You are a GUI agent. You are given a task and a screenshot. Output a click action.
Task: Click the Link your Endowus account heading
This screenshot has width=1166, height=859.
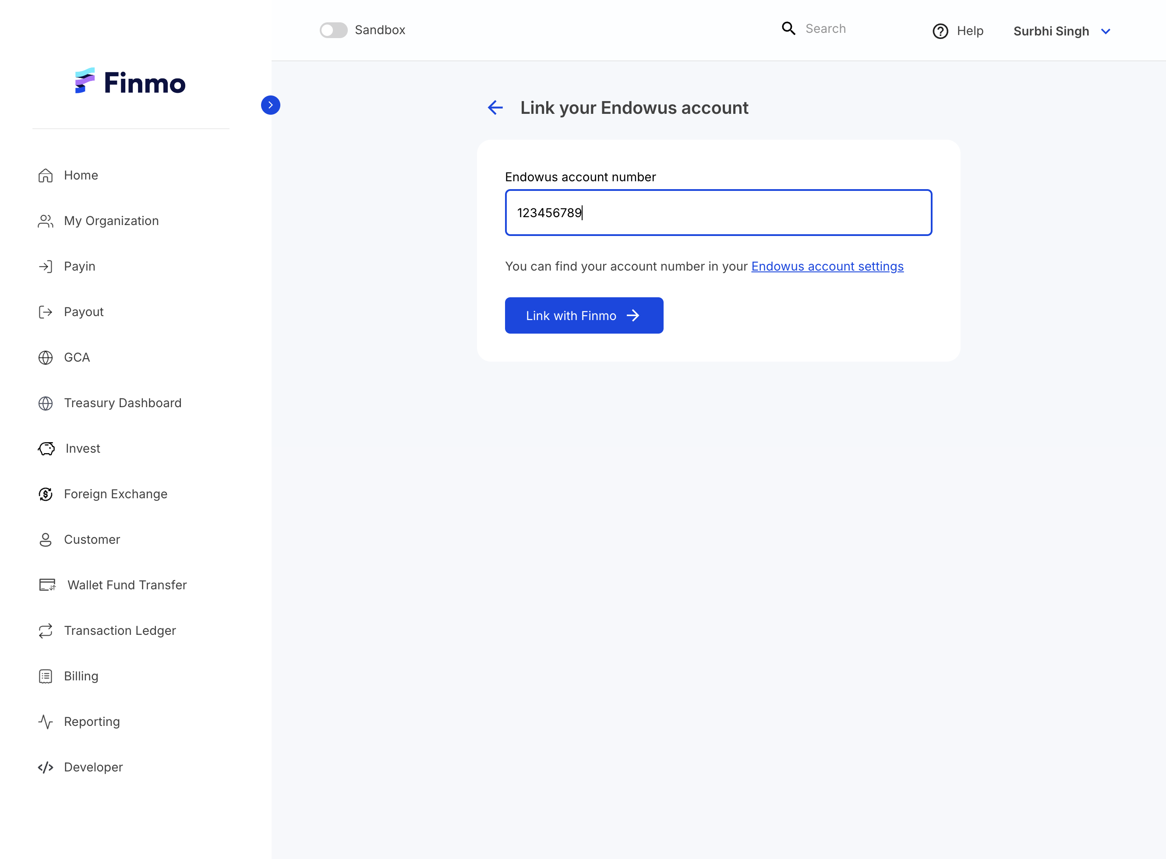(634, 108)
